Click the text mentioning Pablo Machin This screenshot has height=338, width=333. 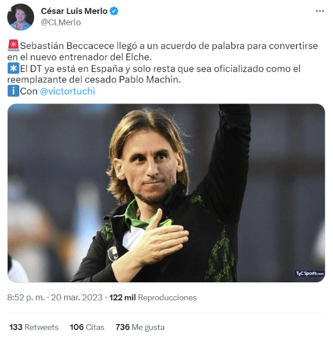[94, 80]
